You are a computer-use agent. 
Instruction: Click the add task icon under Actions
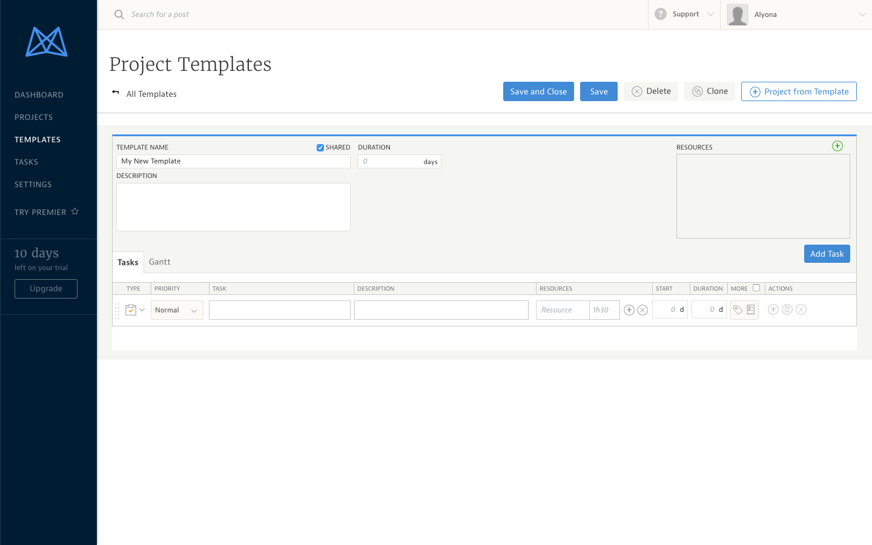(773, 309)
